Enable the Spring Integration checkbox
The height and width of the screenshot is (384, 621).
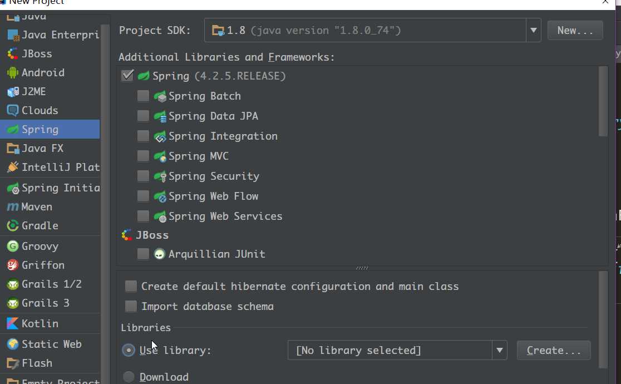point(143,136)
